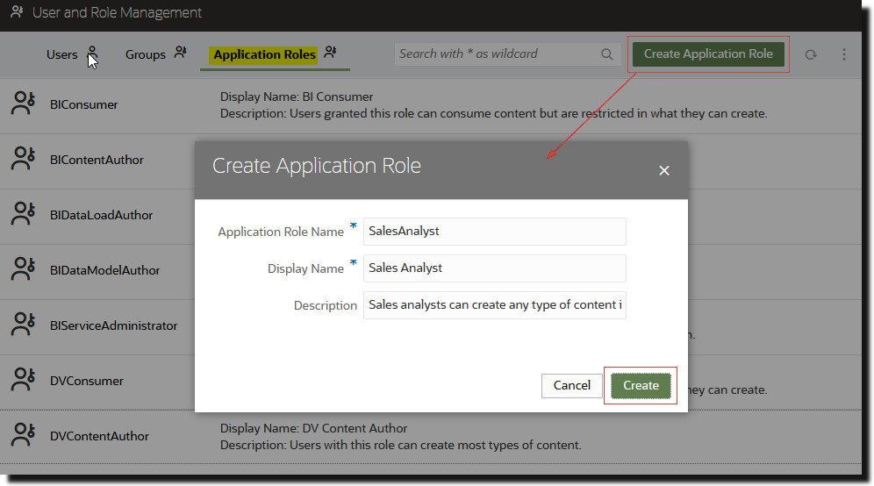Click the DVContentAuthor role icon
This screenshot has height=486, width=874.
[23, 435]
